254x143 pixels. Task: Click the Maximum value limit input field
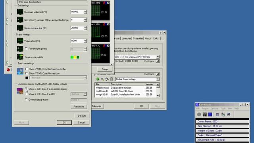point(77,12)
